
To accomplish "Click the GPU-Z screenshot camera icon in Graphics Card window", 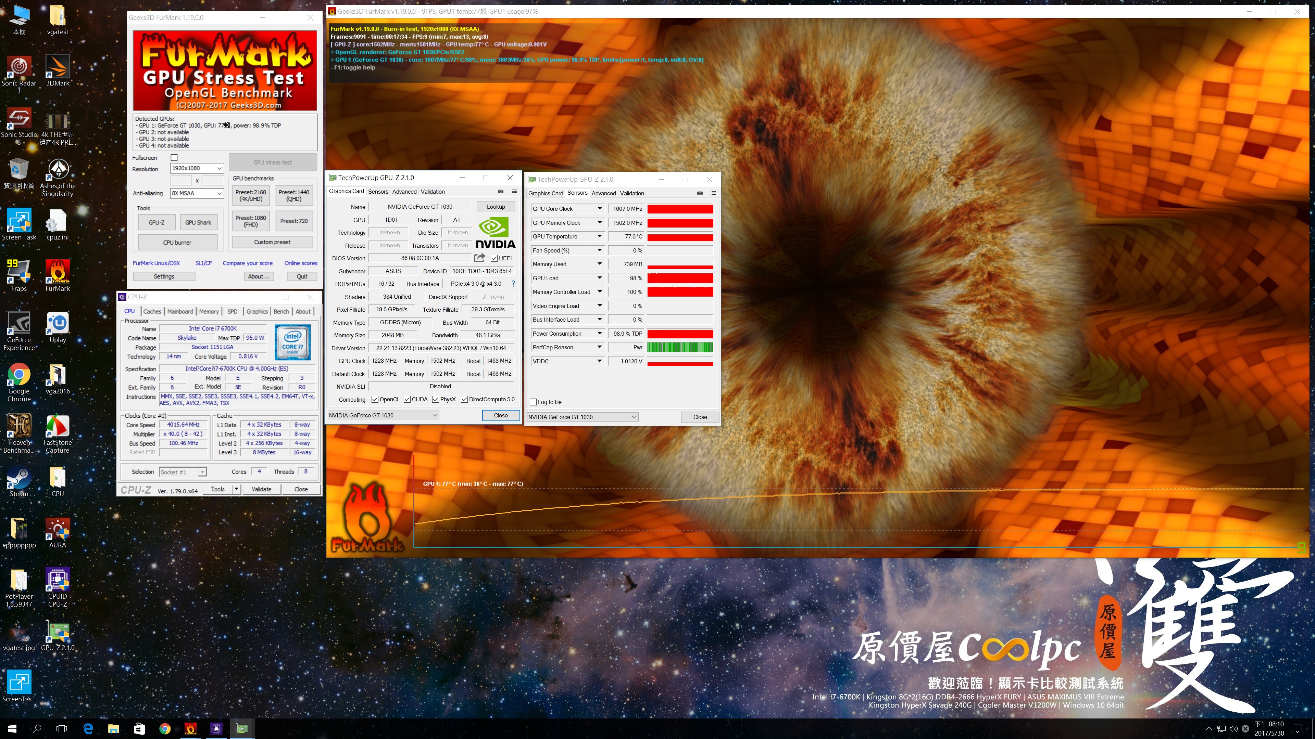I will pyautogui.click(x=501, y=192).
